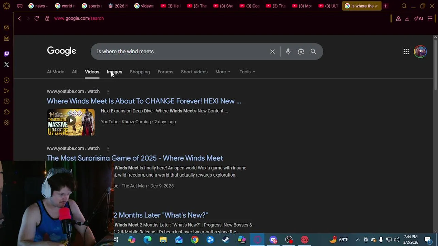Expand the More search filters dropdown
438x246 pixels.
tap(223, 72)
